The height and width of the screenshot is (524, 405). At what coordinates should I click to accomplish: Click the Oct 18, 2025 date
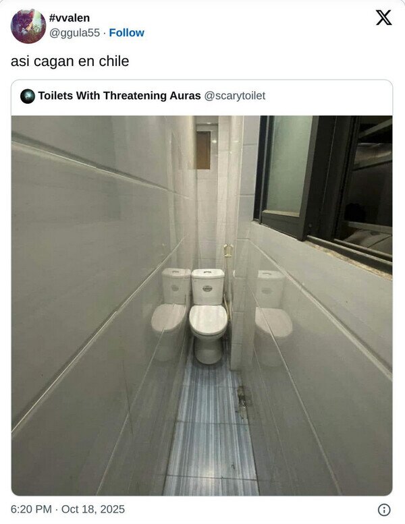[93, 509]
